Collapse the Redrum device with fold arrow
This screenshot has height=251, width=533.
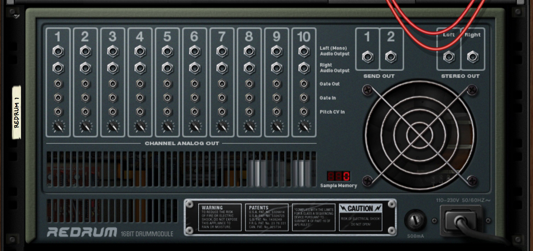click(16, 16)
